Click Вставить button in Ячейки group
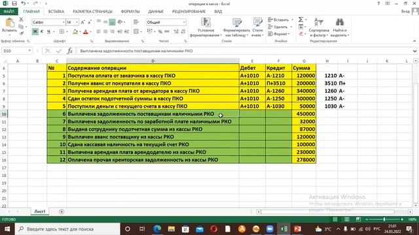The height and width of the screenshot is (235, 419). [x=281, y=20]
